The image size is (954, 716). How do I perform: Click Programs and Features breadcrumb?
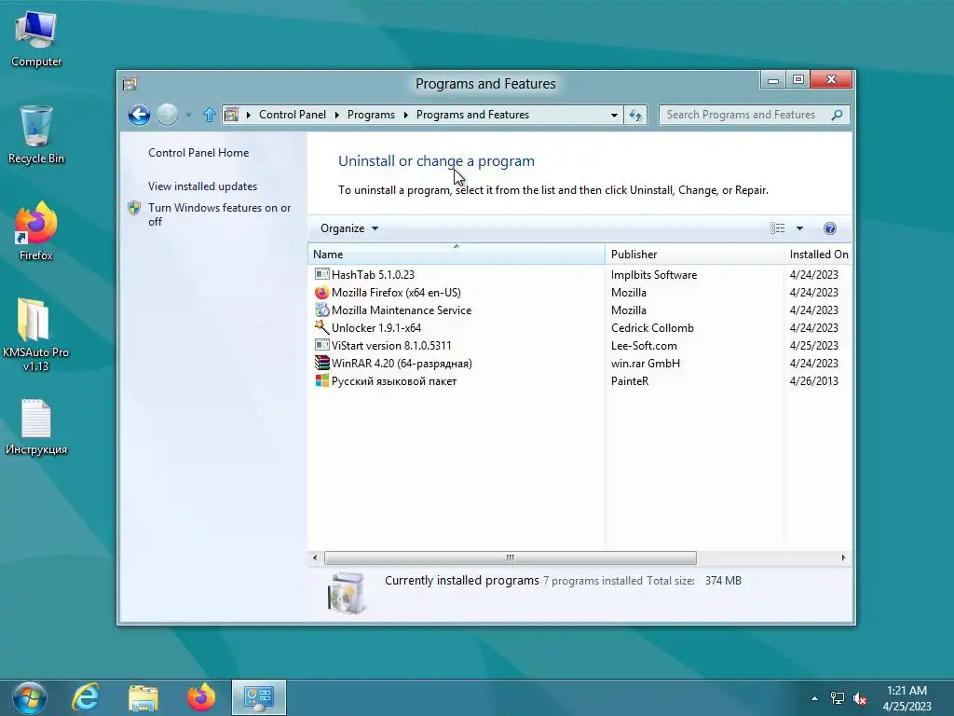click(x=472, y=115)
